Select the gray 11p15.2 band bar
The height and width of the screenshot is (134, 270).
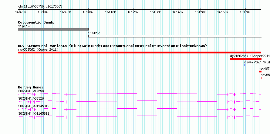coord(53,29)
